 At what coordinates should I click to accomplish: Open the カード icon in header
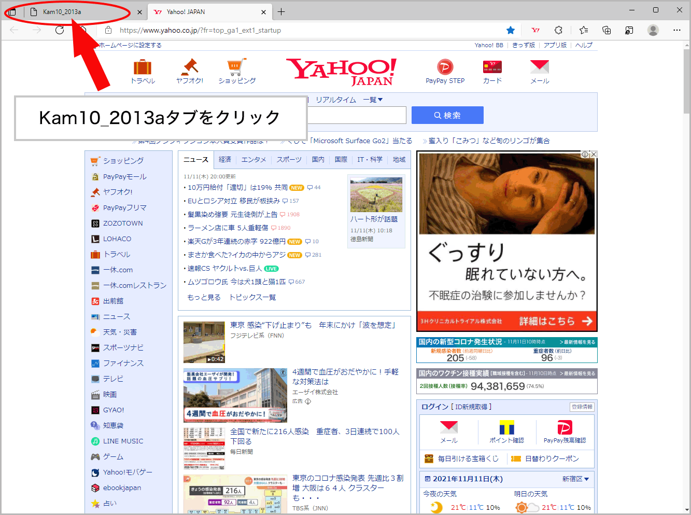point(492,67)
